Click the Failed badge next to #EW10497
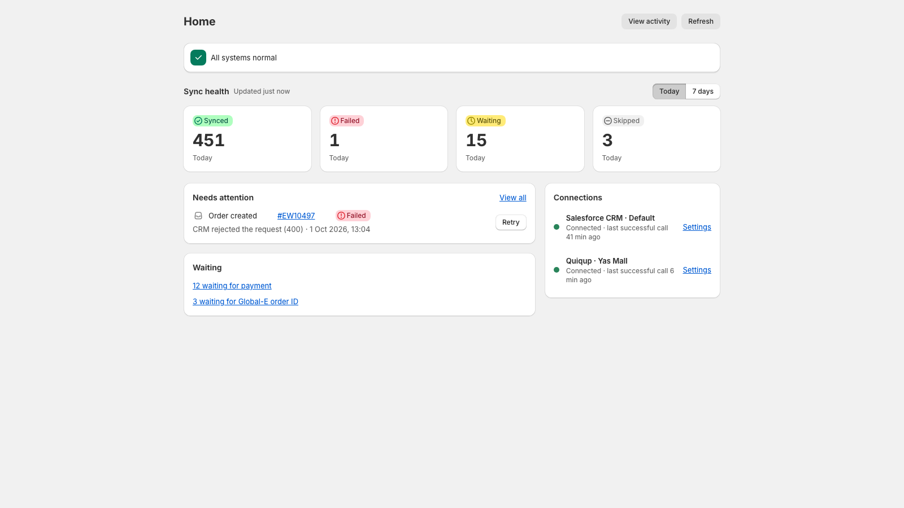The image size is (904, 508). (x=353, y=216)
